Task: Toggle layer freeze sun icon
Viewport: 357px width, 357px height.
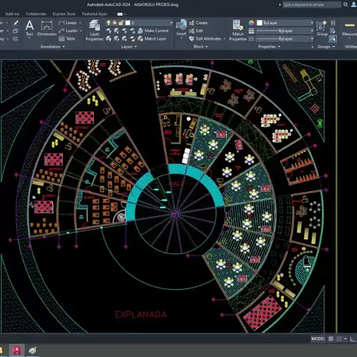Action: 115,23
